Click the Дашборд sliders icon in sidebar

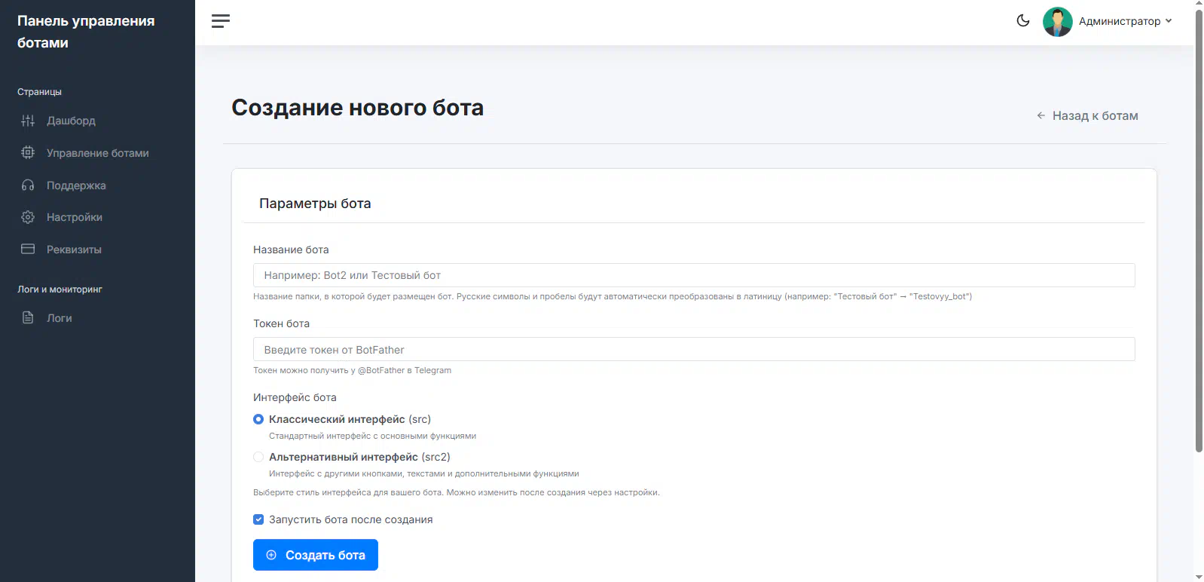click(x=28, y=121)
